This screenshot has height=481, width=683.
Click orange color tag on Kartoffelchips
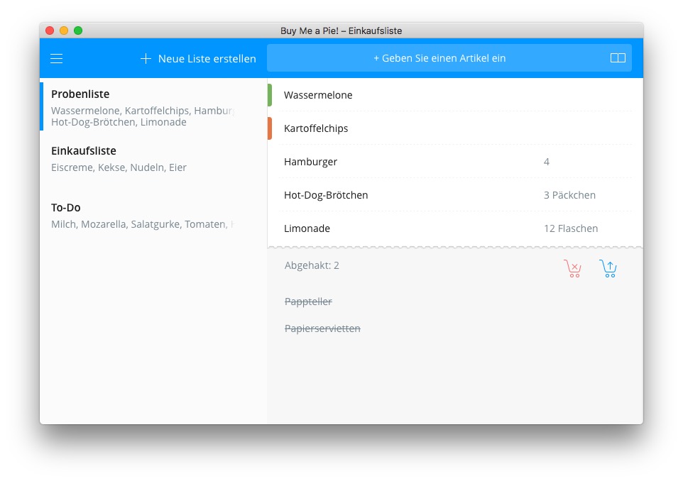click(x=270, y=128)
